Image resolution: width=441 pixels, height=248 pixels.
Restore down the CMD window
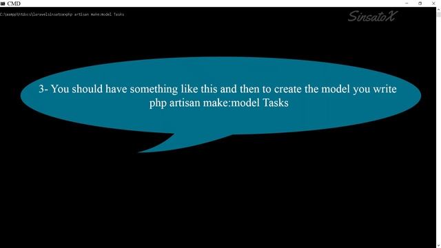[x=420, y=3]
